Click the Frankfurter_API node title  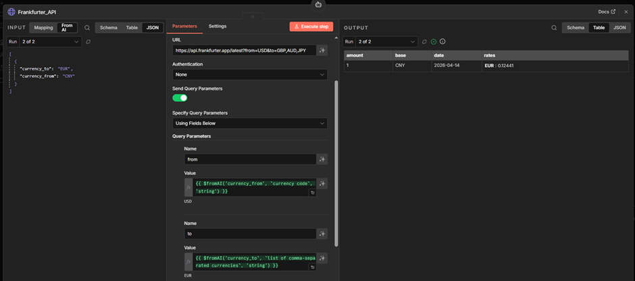[x=37, y=12]
